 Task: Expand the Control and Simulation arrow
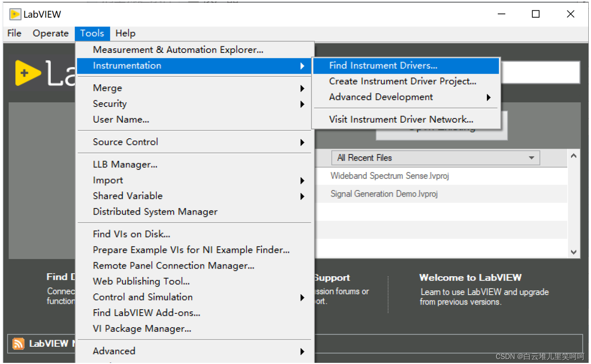303,298
